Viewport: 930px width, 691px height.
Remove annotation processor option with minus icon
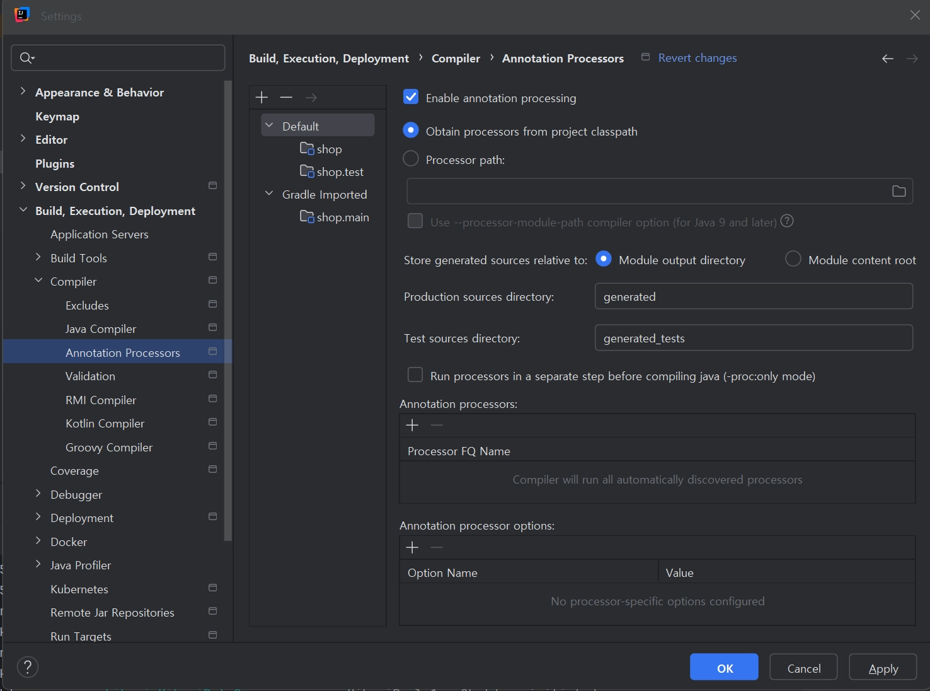point(437,547)
